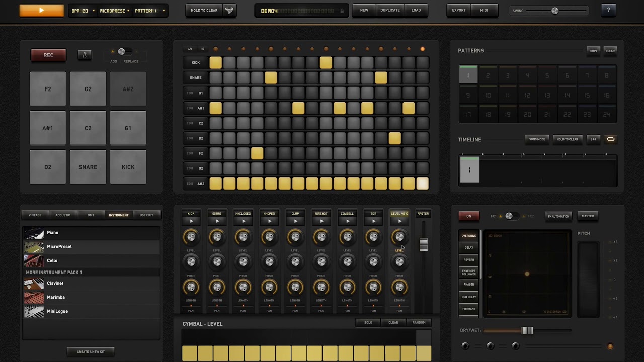644x362 pixels.
Task: Click the Kick channel level knob
Action: pos(191,237)
